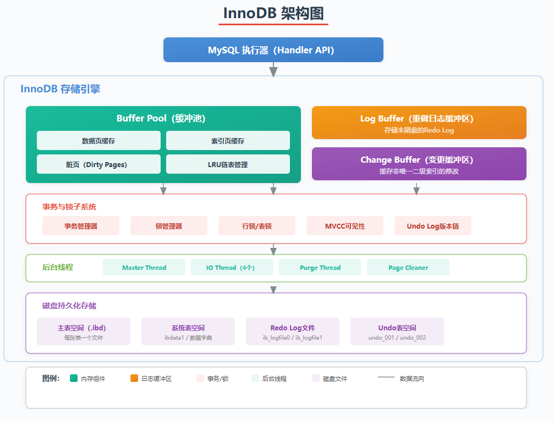Click the 内存组件 legend text
554x421 pixels.
[94, 379]
